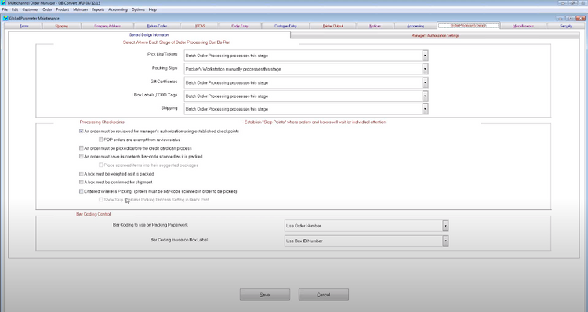Open the Reports menu
Image resolution: width=588 pixels, height=312 pixels.
(98, 9)
